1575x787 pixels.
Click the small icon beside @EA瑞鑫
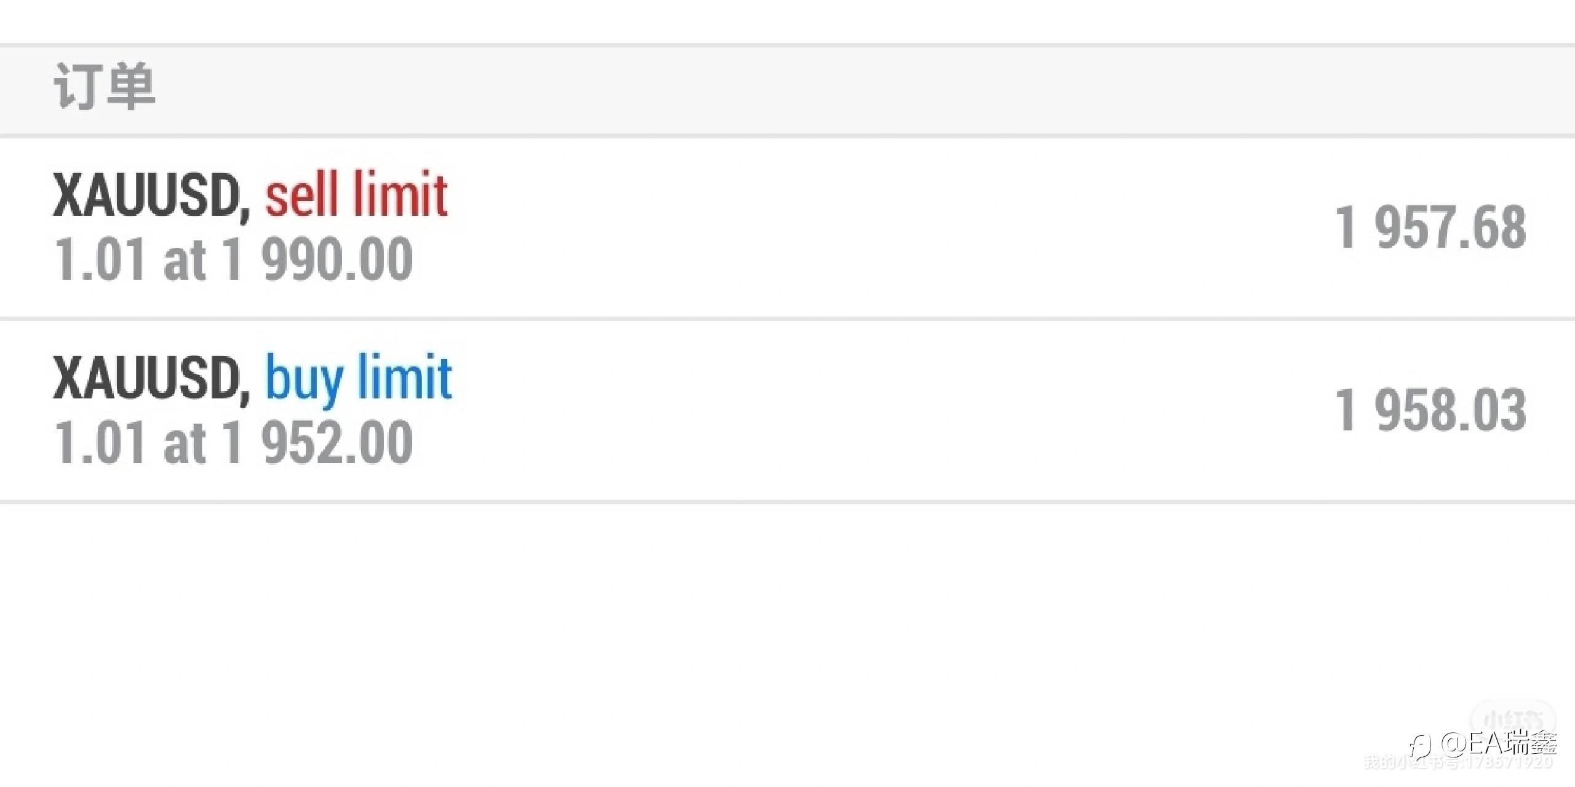click(1419, 746)
